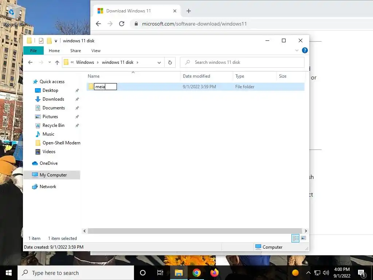Click the New folder quick access icon

pos(49,41)
